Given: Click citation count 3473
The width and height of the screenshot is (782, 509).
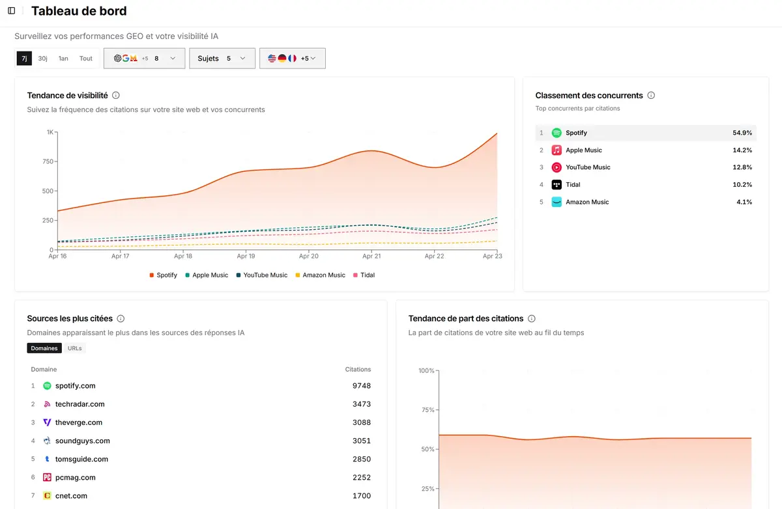Looking at the screenshot, I should coord(362,404).
